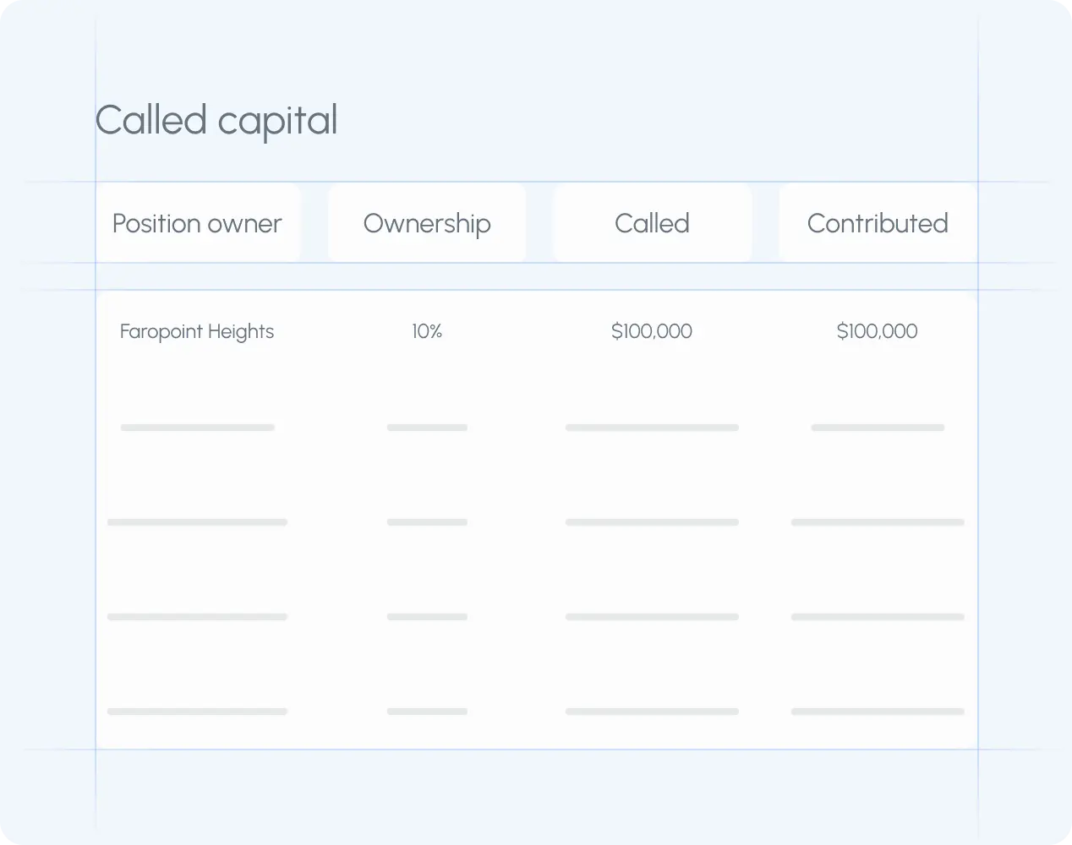Select the first placeholder in Called column

pos(652,427)
